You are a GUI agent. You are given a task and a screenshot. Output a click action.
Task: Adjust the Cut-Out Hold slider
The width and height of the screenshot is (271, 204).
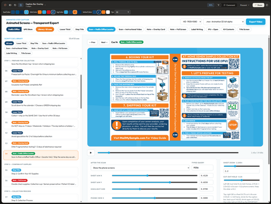(x=241, y=180)
